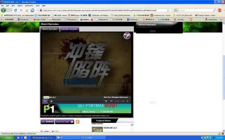Reload the page with the Reload icon
Screen dimensions: 225x140
15,10
